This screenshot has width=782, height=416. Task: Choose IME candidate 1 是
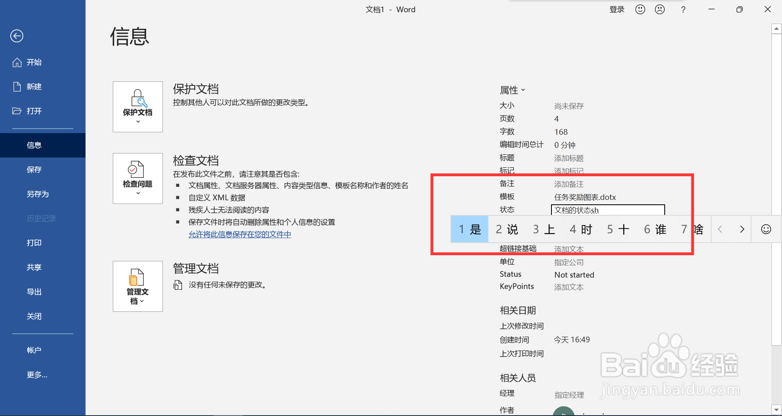[470, 229]
